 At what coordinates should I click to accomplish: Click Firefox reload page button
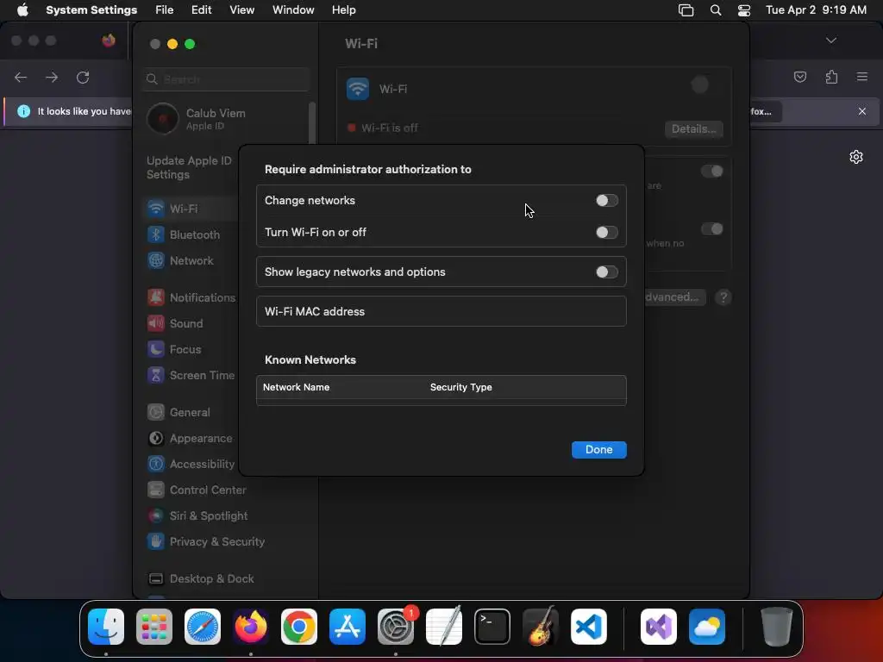click(x=83, y=77)
